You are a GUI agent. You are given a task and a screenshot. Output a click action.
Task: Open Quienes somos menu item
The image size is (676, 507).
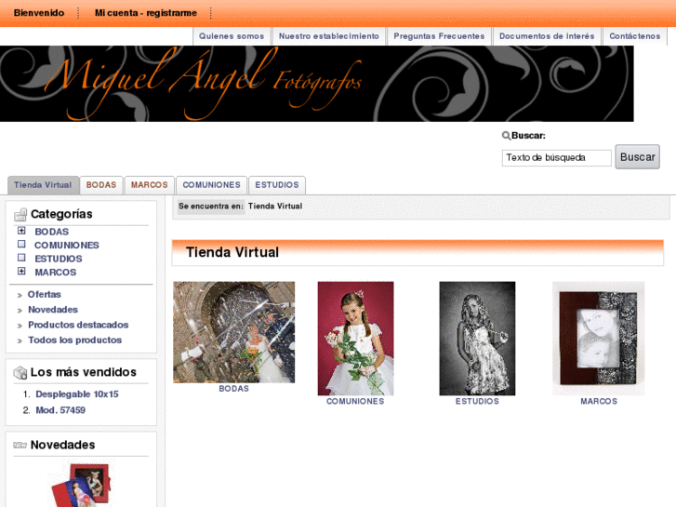pyautogui.click(x=232, y=36)
